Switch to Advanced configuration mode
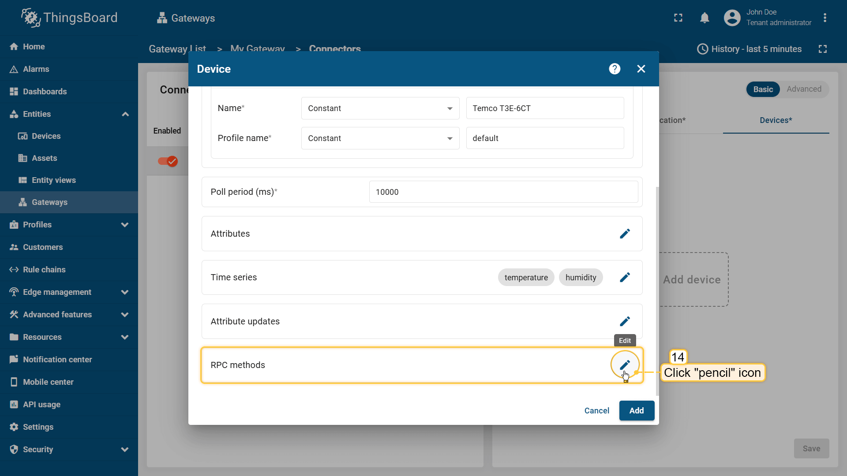Viewport: 847px width, 476px height. [x=804, y=89]
